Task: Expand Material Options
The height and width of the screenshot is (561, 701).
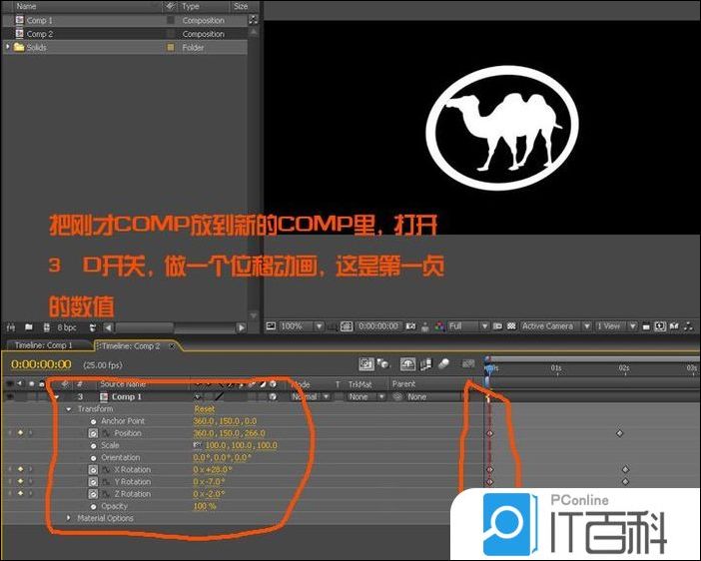Action: point(68,518)
